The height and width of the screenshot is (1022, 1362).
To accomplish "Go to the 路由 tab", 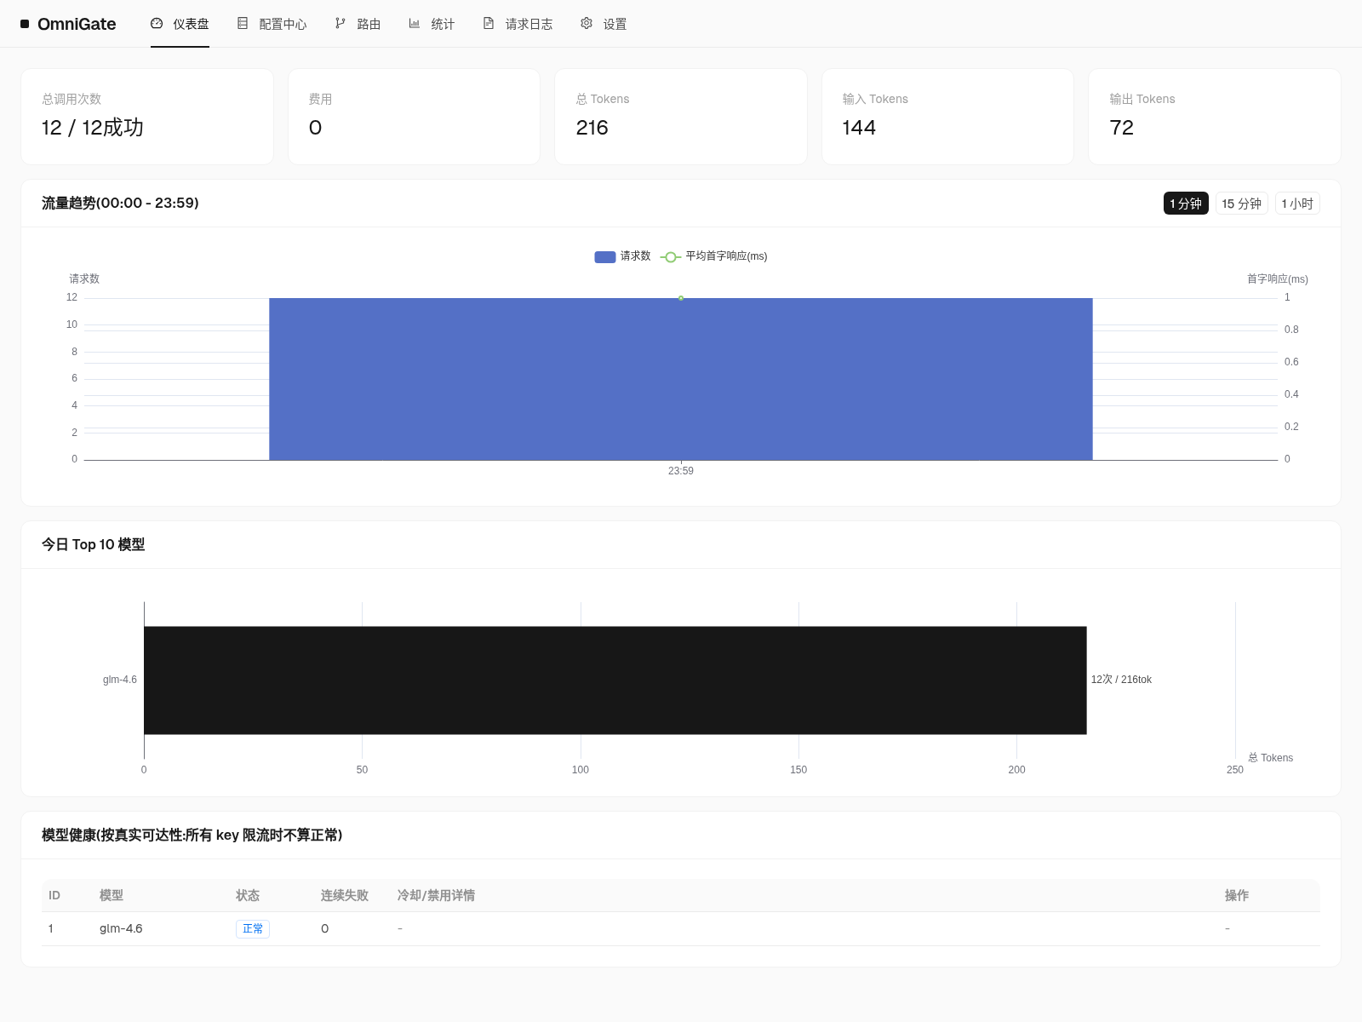I will pyautogui.click(x=358, y=24).
